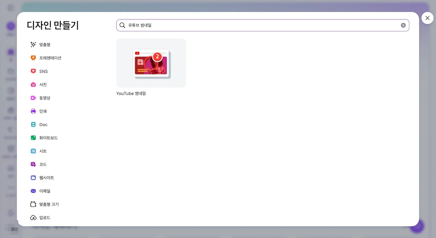Select the YouTube 썸네일 result label
The width and height of the screenshot is (436, 238).
pos(131,93)
